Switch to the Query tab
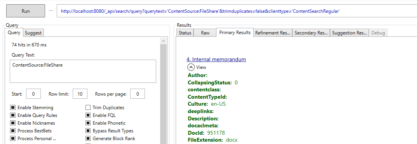This screenshot has width=417, height=144. 14,33
